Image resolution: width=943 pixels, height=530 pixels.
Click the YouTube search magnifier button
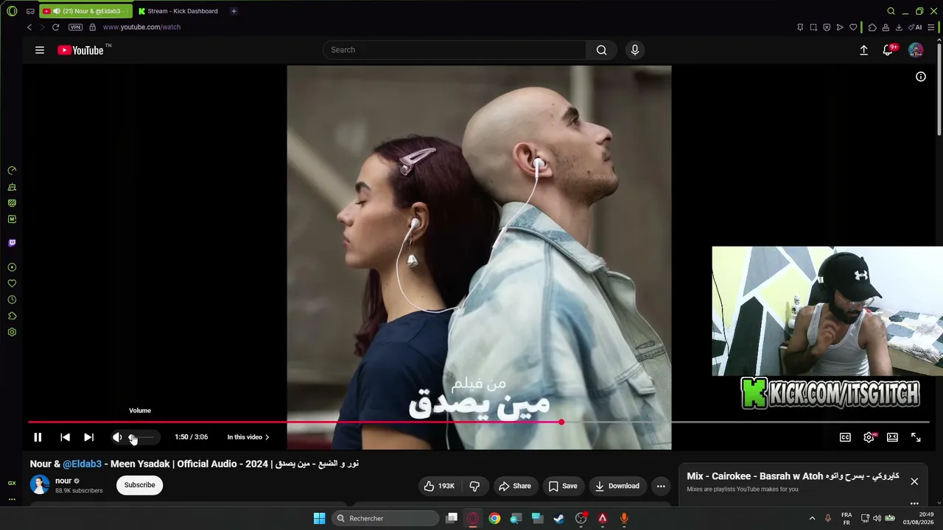[602, 50]
